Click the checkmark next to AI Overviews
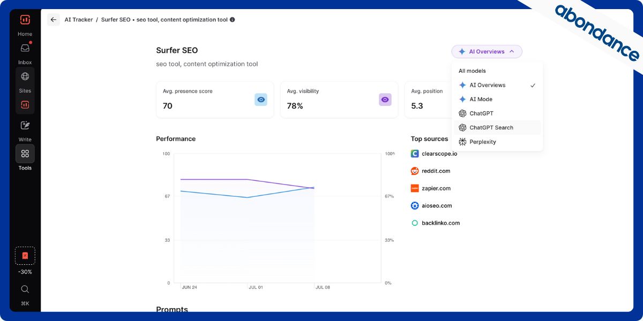643x321 pixels. coord(533,85)
